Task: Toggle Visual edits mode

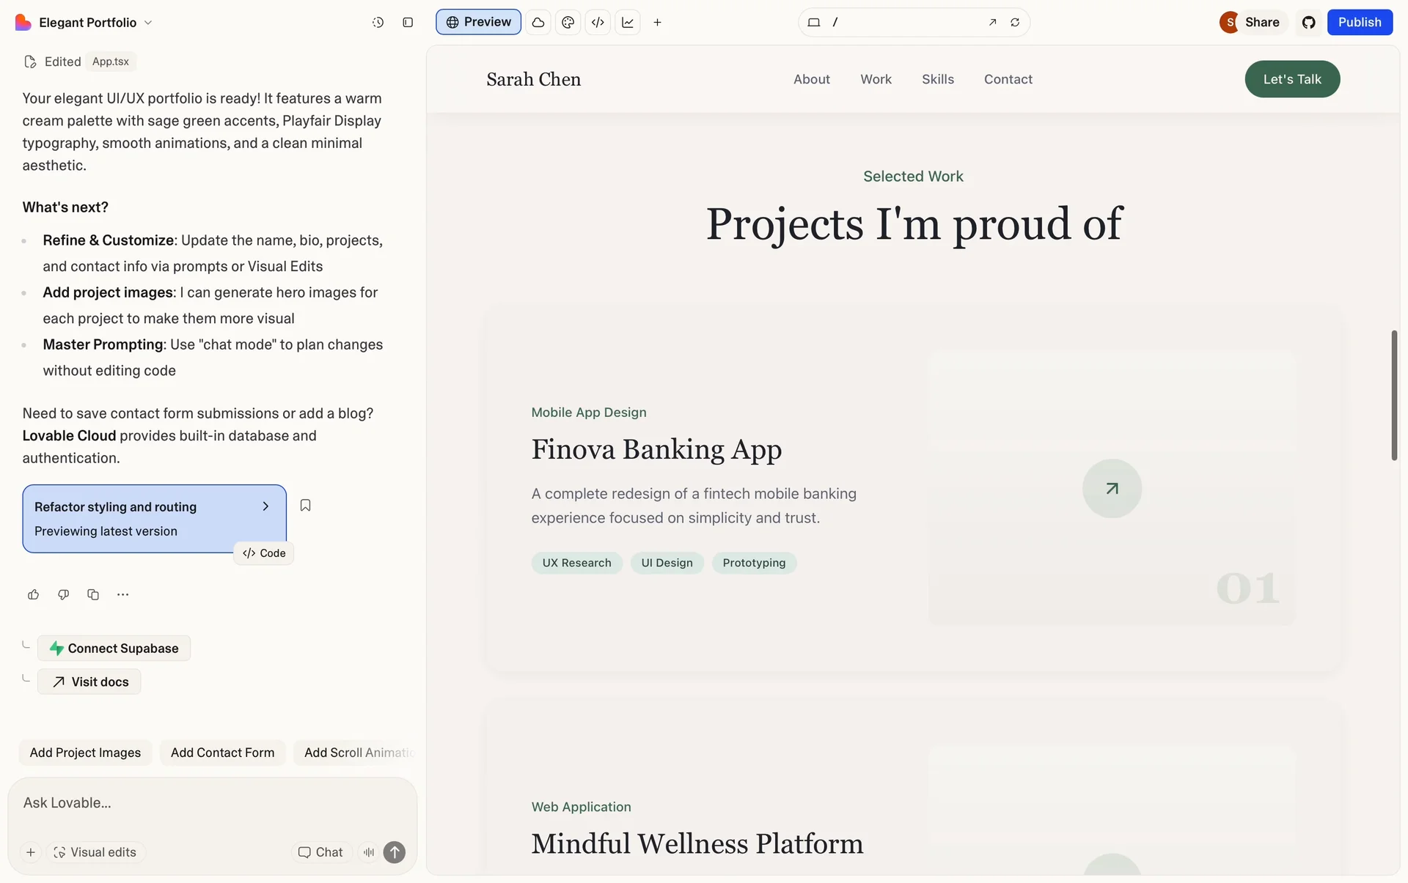Action: (x=95, y=852)
